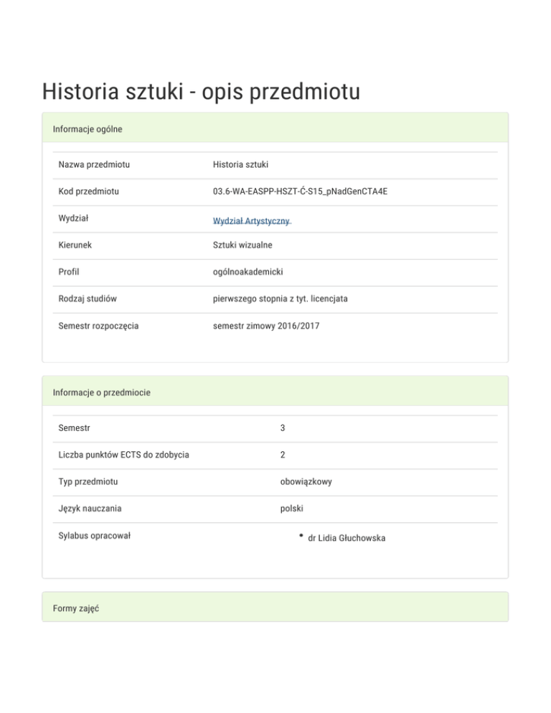Click the obowiązkowy course type value

(x=306, y=482)
